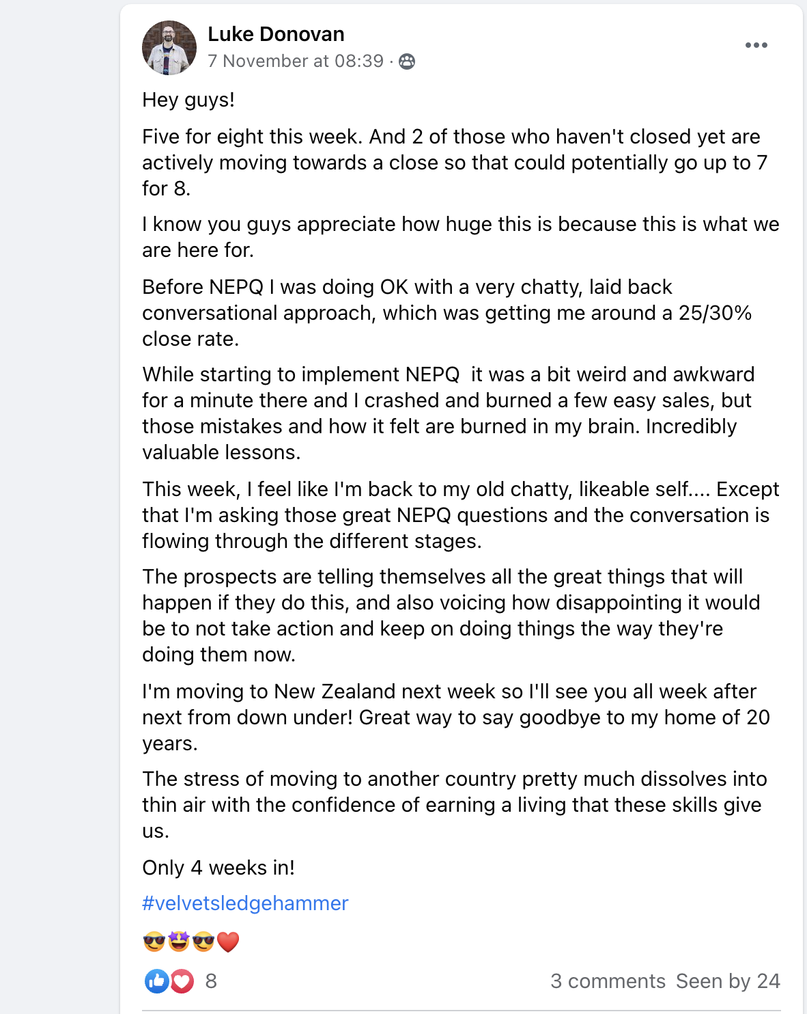Click the "Only 4 weeks in!" line
Screen dimensions: 807x1014
click(x=218, y=868)
